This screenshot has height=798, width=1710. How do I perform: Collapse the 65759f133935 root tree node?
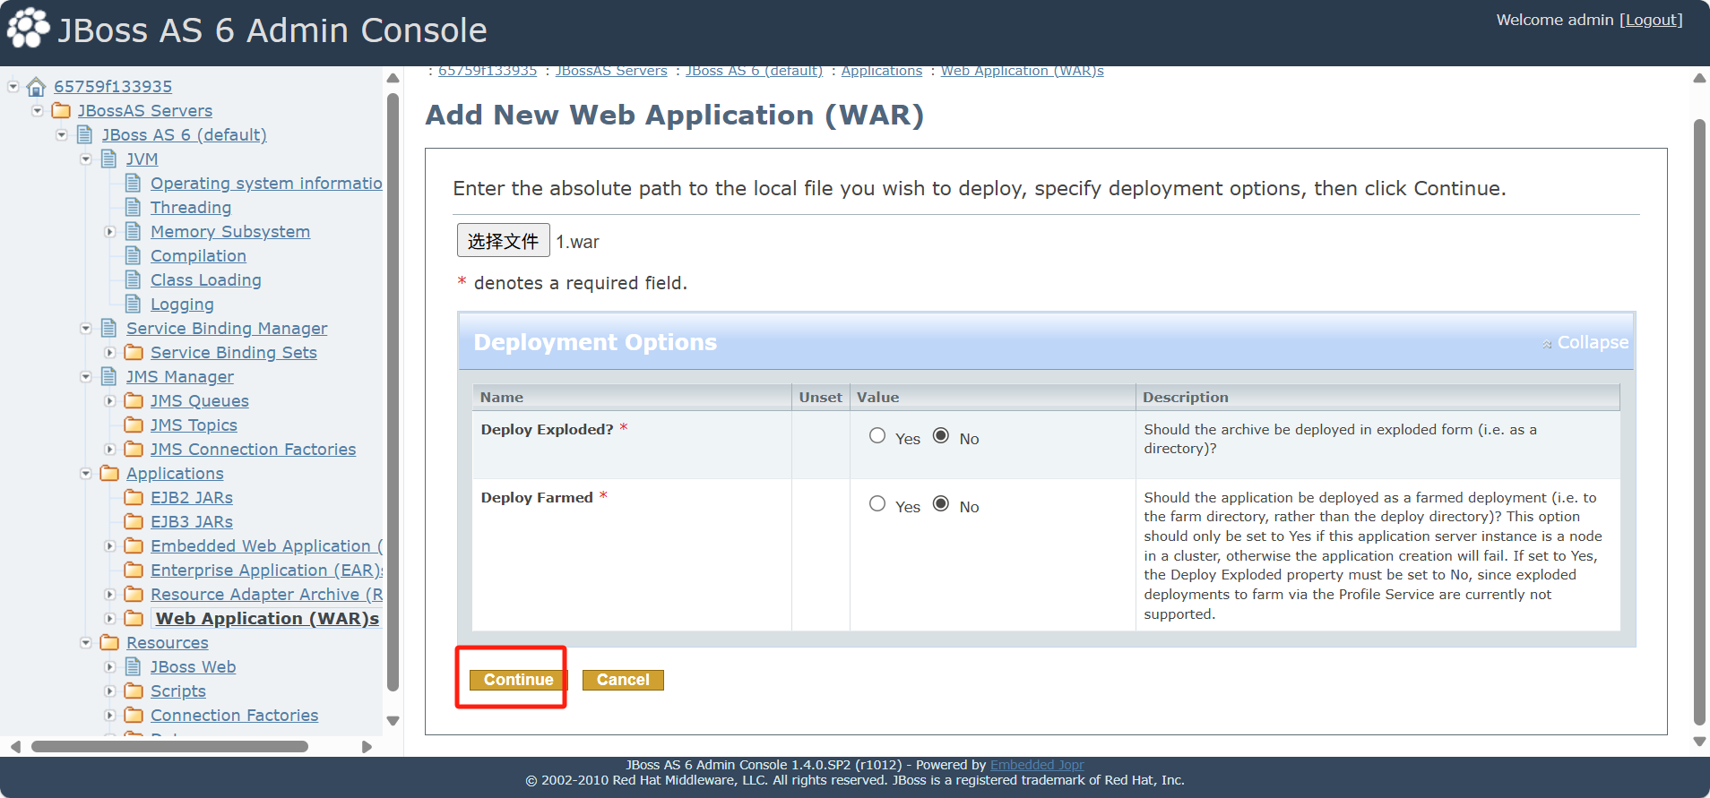point(13,87)
